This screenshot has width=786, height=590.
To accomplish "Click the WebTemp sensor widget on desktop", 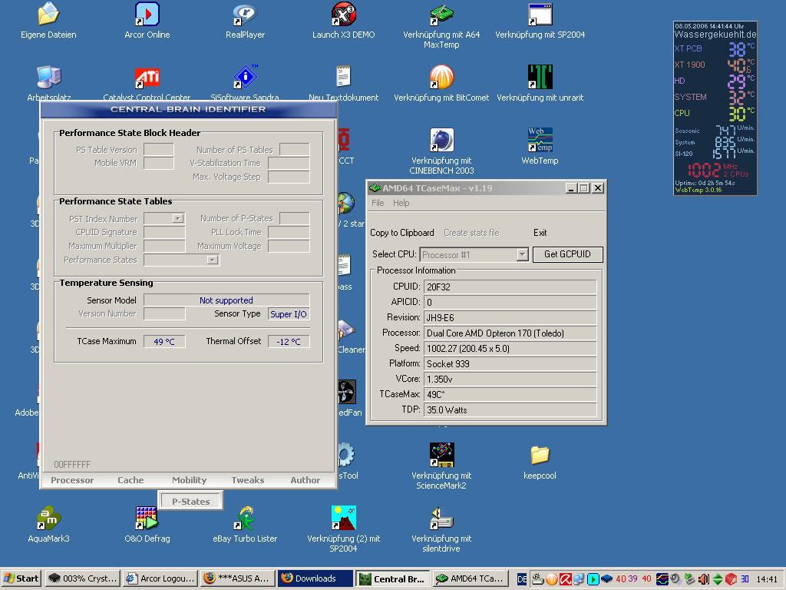I will tap(715, 108).
